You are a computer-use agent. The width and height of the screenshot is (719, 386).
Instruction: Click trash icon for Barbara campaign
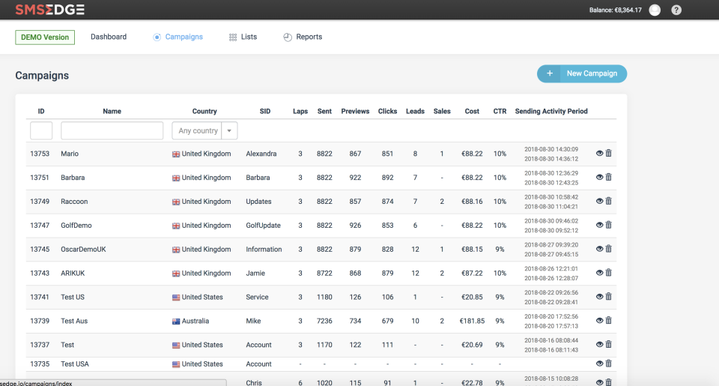pyautogui.click(x=608, y=178)
